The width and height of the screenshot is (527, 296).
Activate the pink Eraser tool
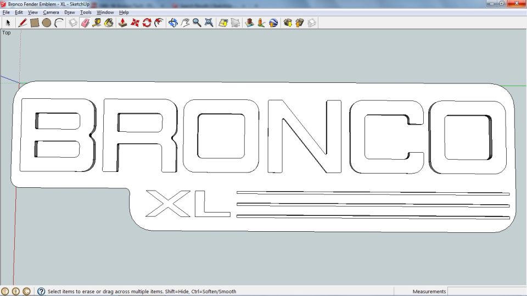(85, 23)
